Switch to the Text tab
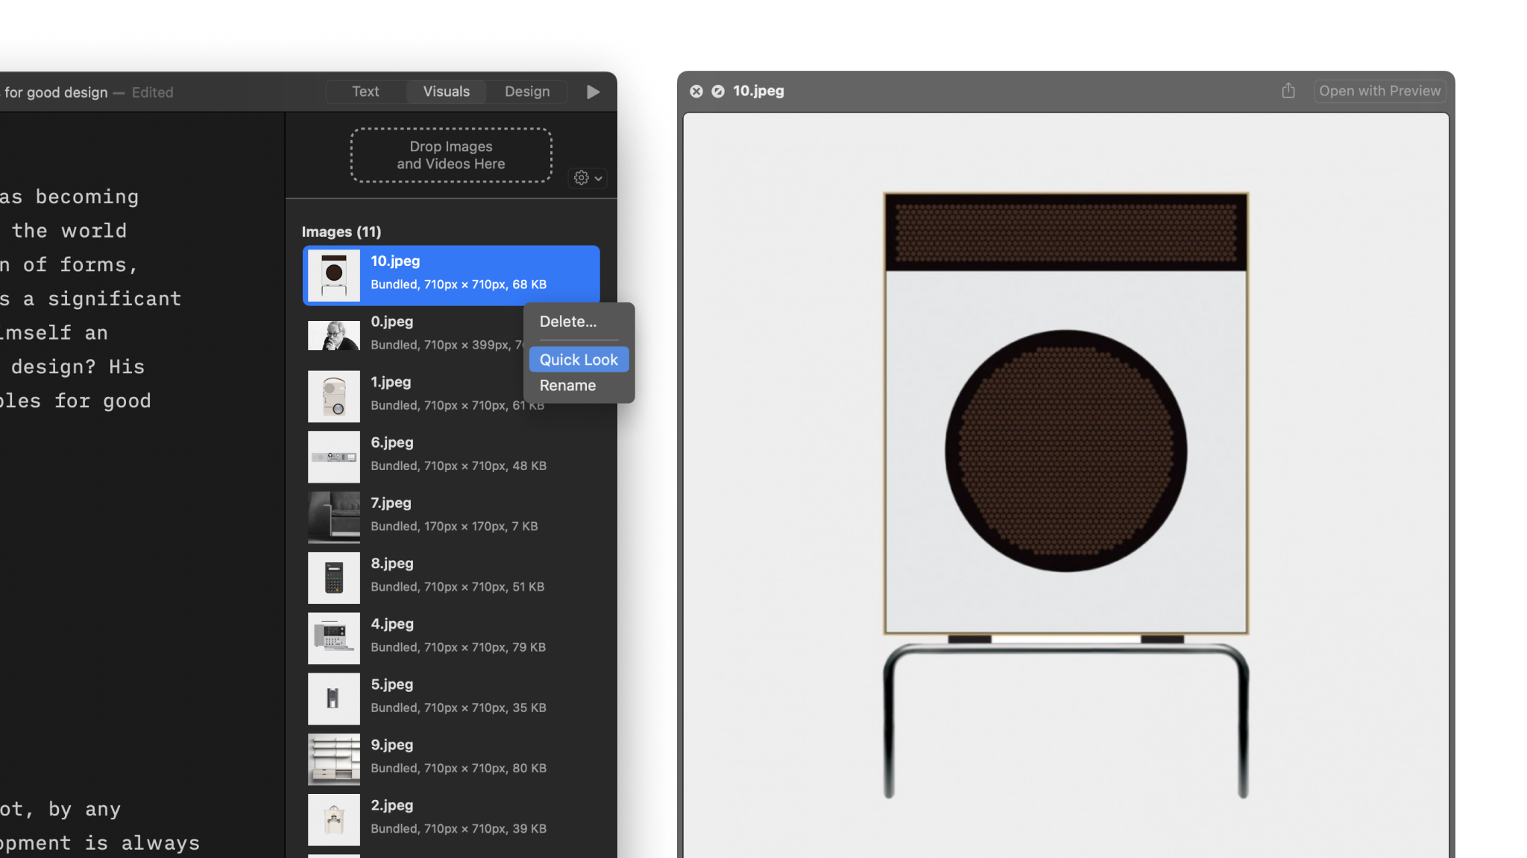The width and height of the screenshot is (1527, 858). (x=365, y=92)
